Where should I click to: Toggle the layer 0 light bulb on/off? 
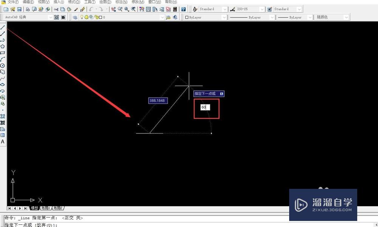[82, 17]
